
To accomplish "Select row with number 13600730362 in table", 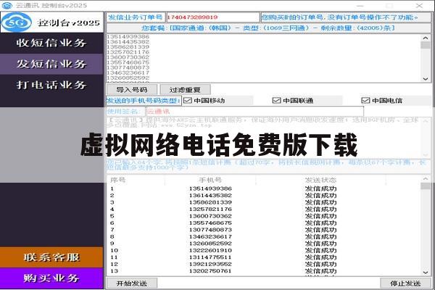I will [x=264, y=216].
